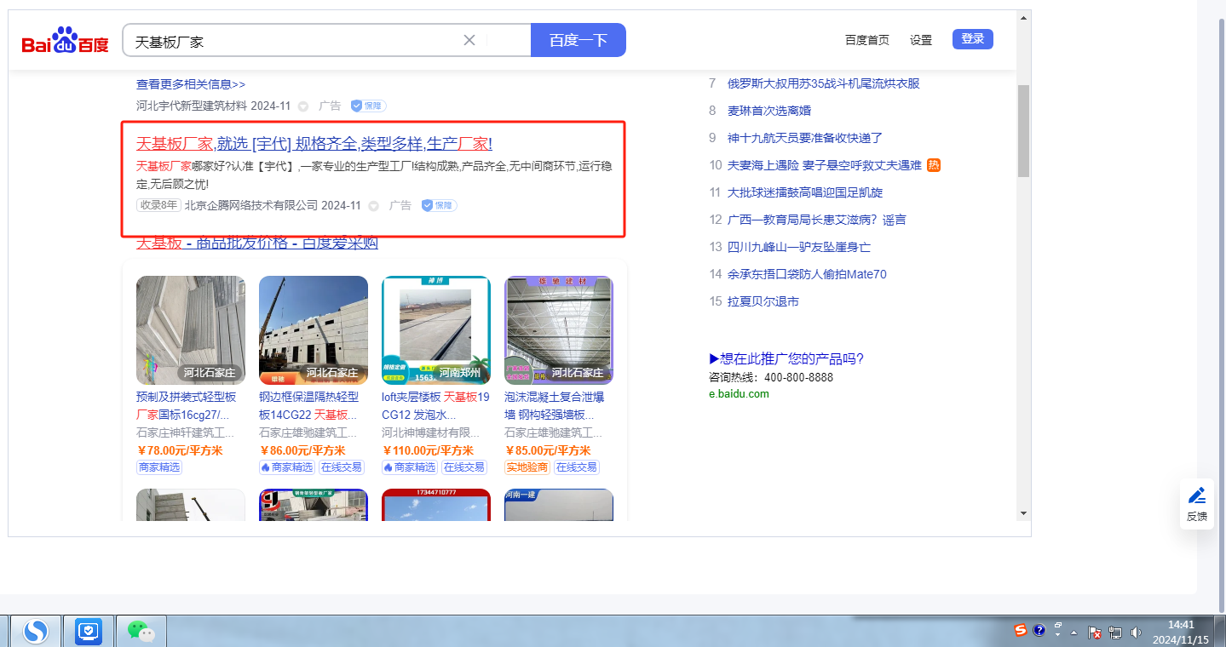Click the volume speaker tray icon
This screenshot has height=647, width=1226.
[1136, 633]
